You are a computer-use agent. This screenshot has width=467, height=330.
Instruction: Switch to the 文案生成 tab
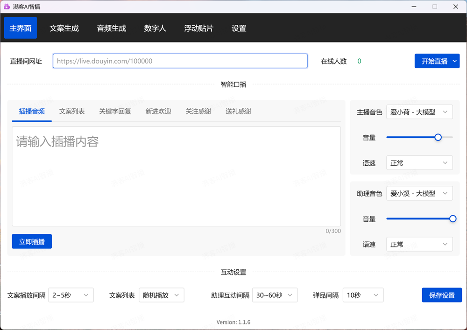[x=64, y=28]
